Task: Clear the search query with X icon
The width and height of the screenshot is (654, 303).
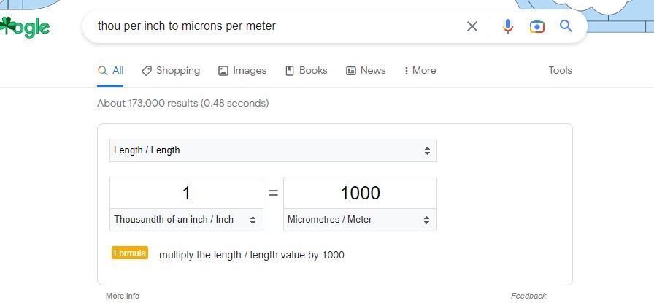Action: [x=472, y=26]
